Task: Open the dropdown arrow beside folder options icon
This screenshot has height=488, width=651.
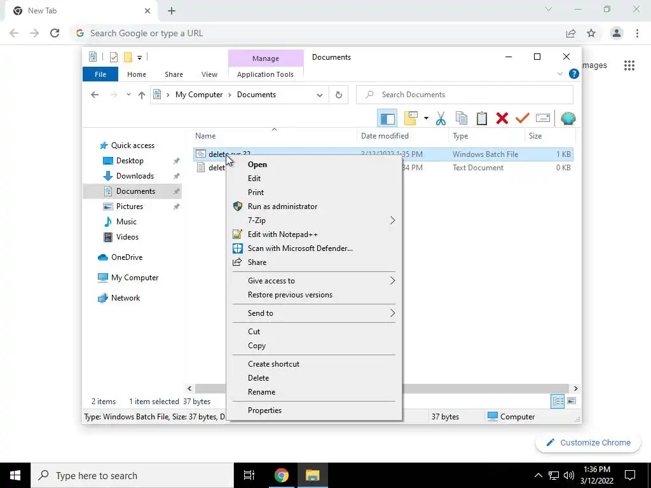Action: (426, 119)
